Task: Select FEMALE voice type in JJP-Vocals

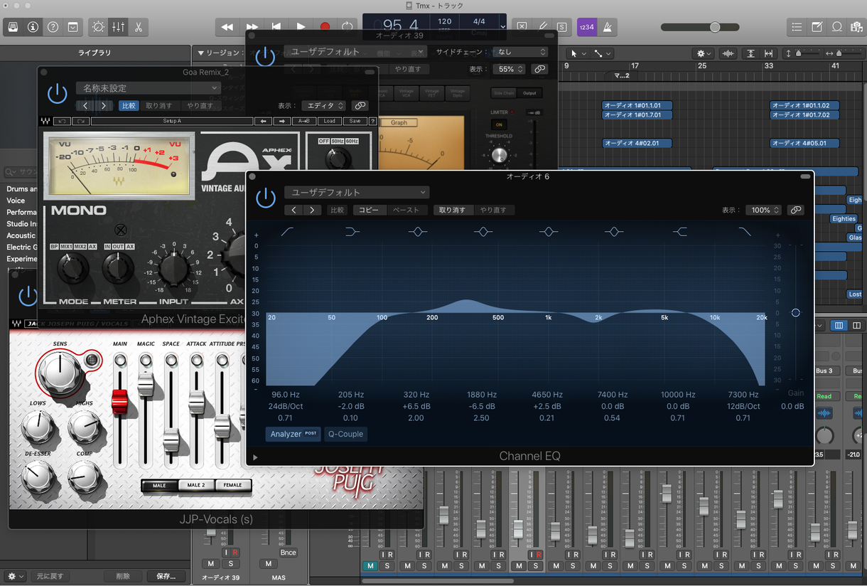Action: coord(233,486)
